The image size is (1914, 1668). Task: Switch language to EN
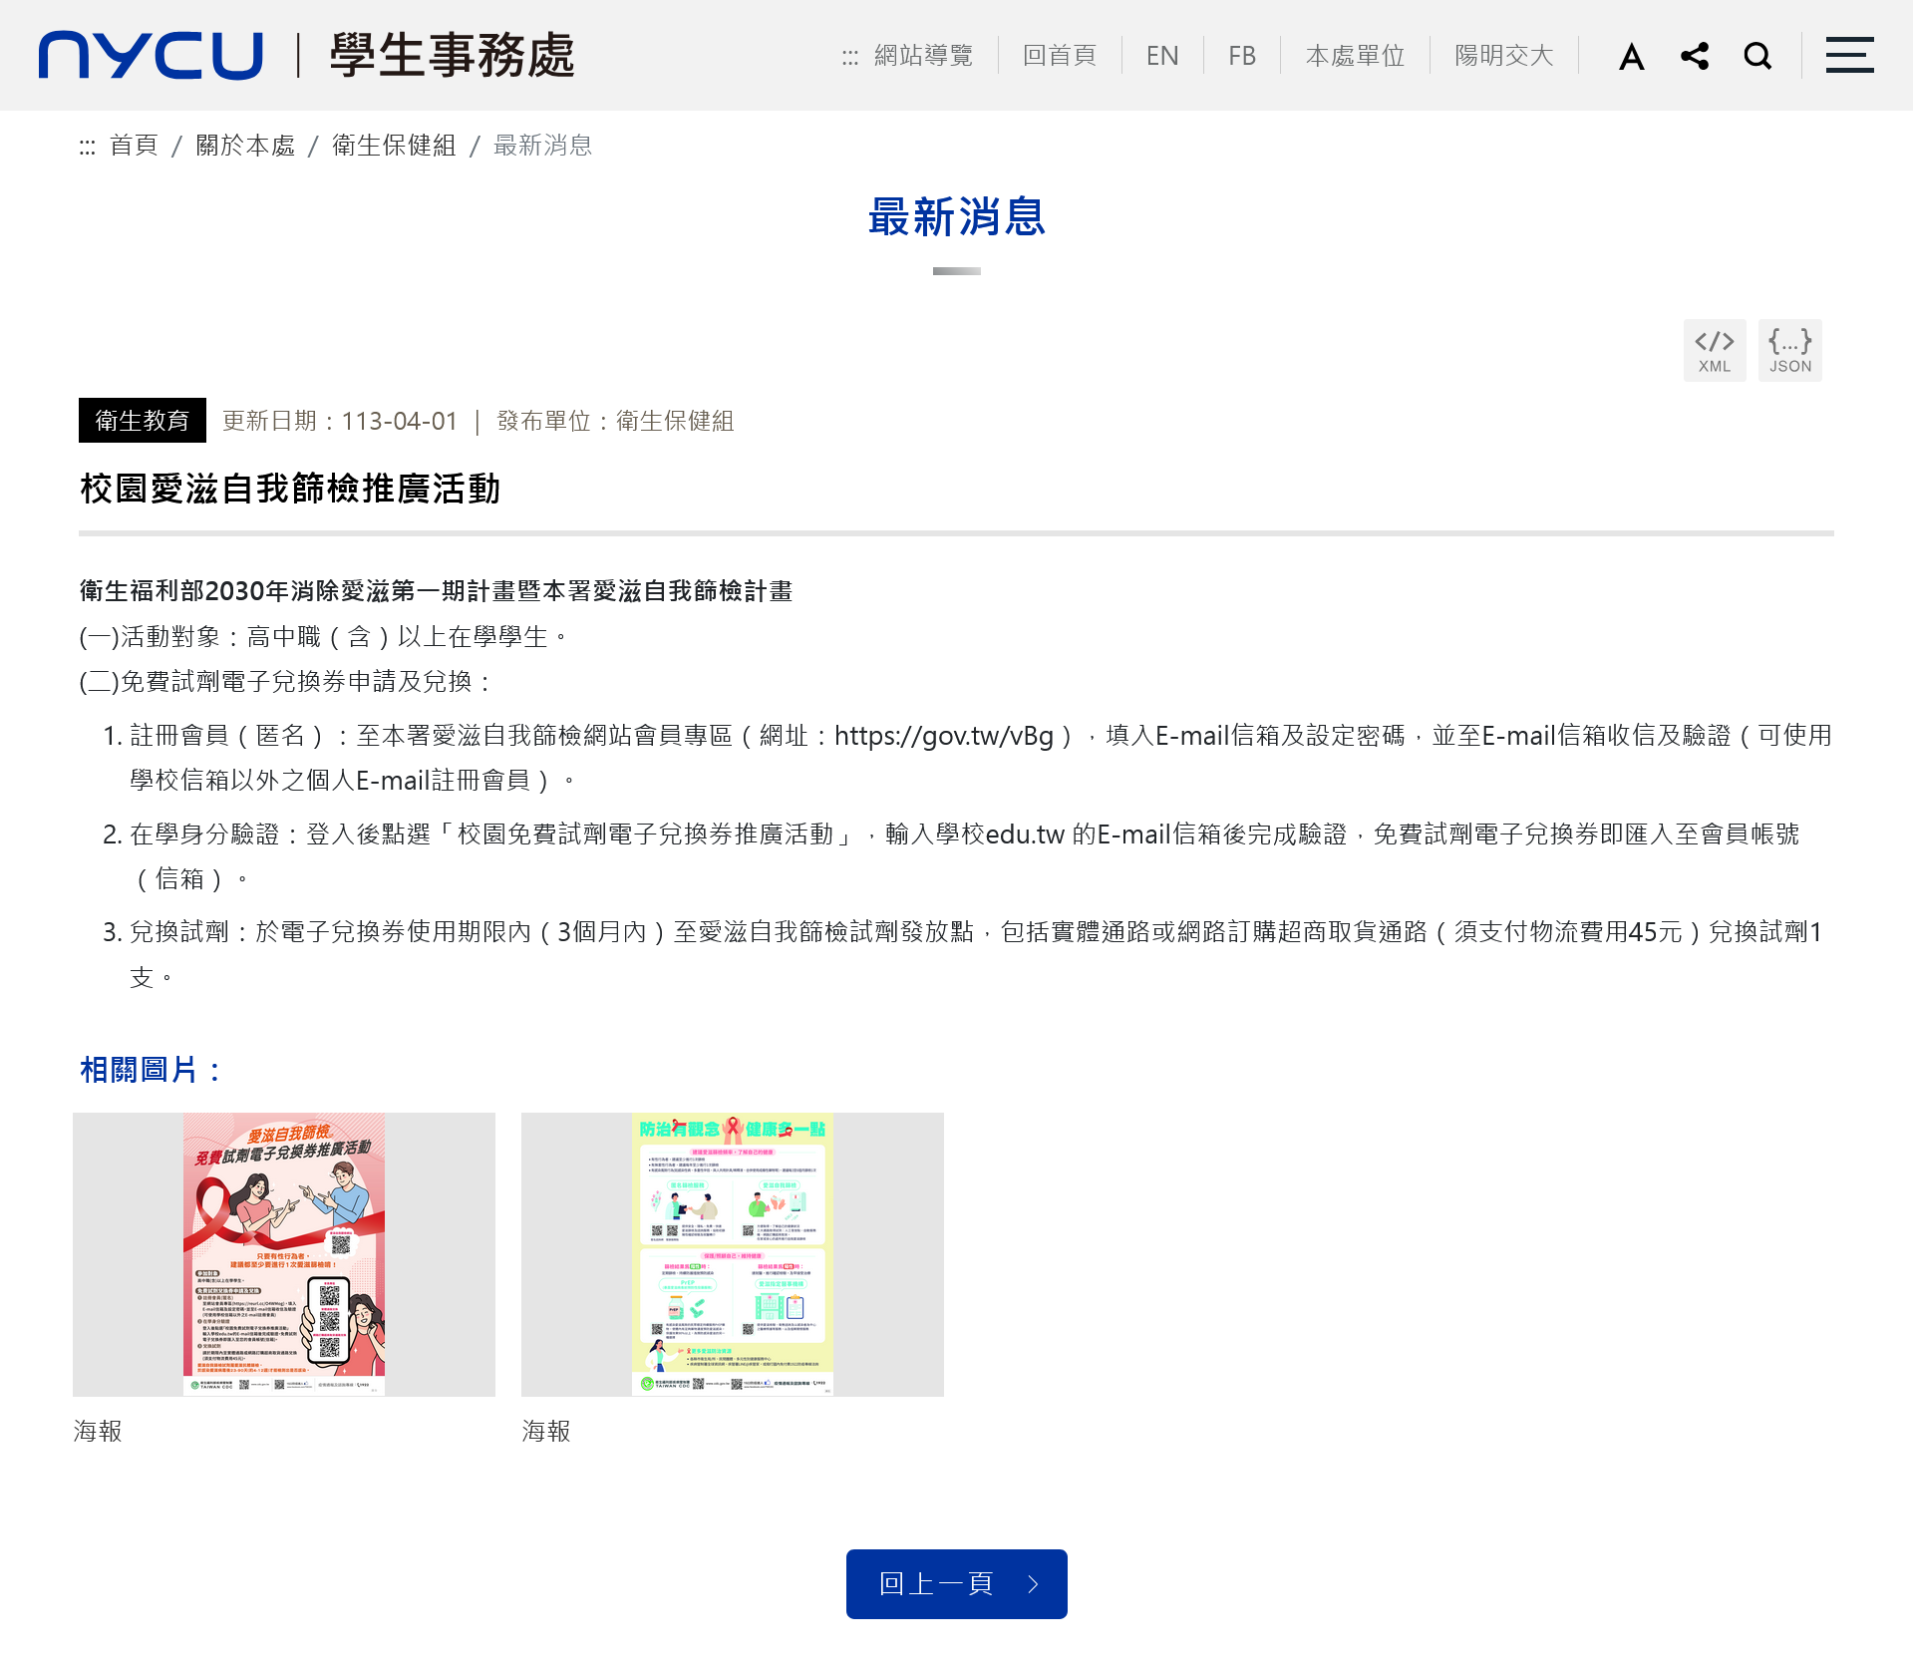tap(1162, 56)
